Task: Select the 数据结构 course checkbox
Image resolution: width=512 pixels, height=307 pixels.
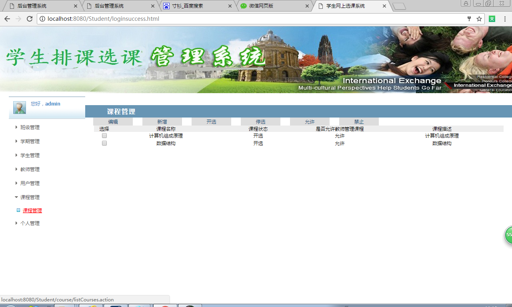Action: tap(104, 143)
